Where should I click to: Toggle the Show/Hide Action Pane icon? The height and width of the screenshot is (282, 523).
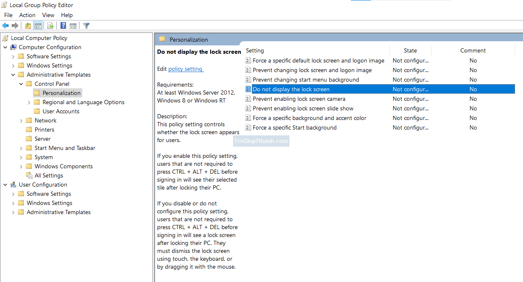pyautogui.click(x=73, y=26)
